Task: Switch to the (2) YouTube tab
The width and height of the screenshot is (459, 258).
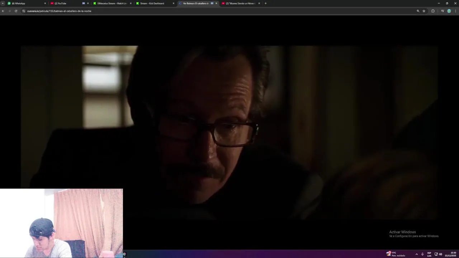Action: [69, 3]
